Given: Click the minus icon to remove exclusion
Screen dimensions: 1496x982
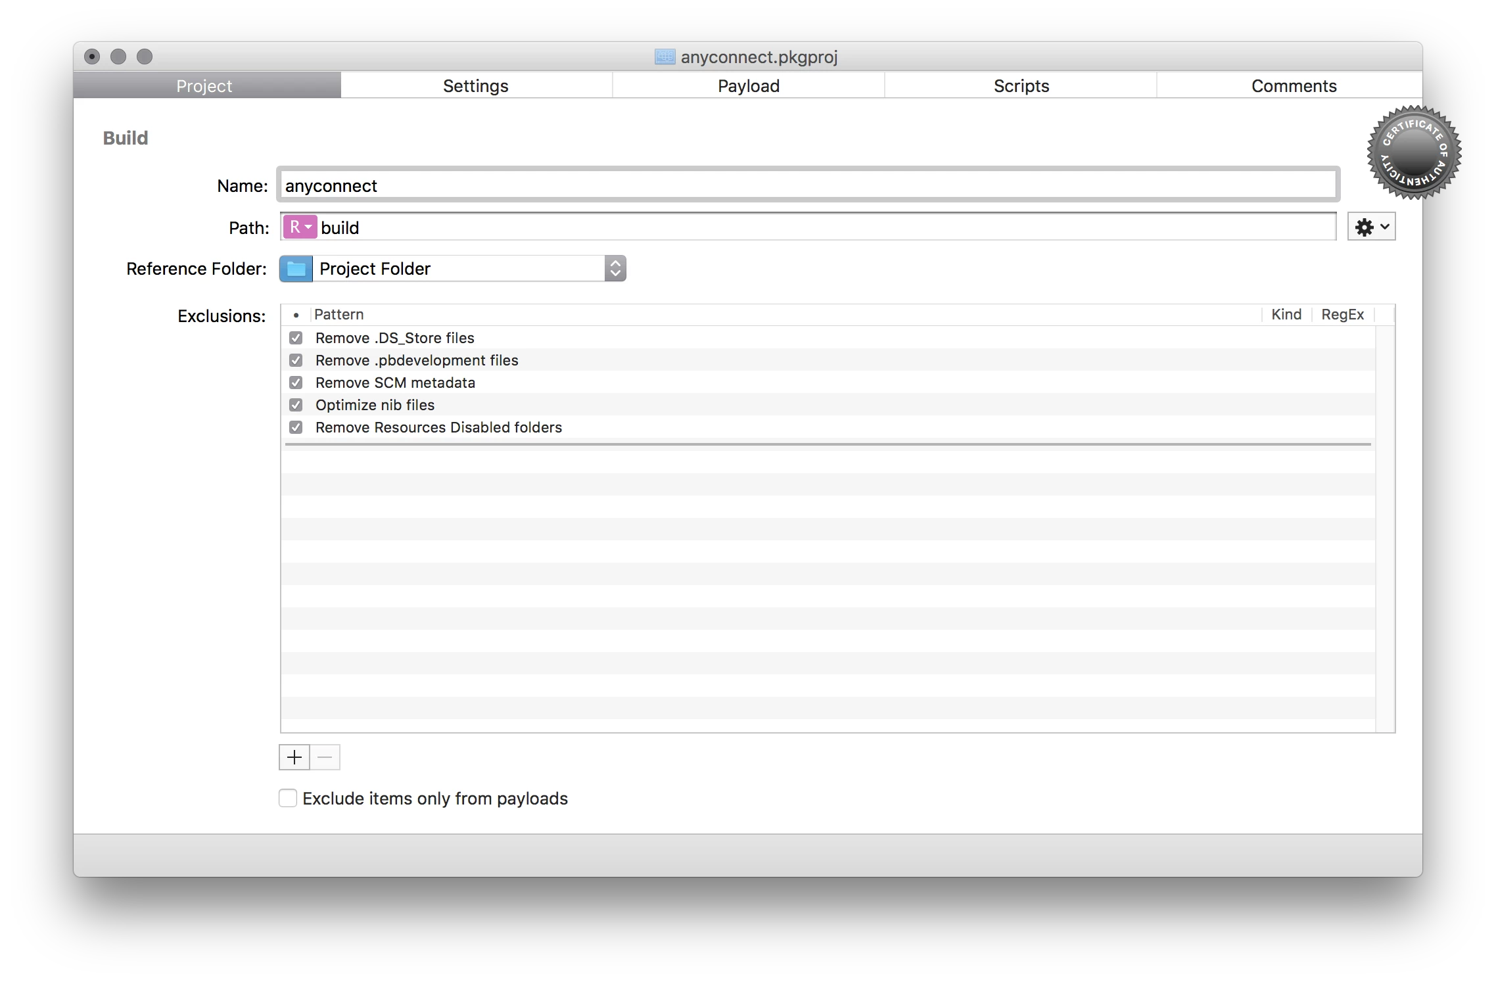Looking at the screenshot, I should (x=325, y=757).
